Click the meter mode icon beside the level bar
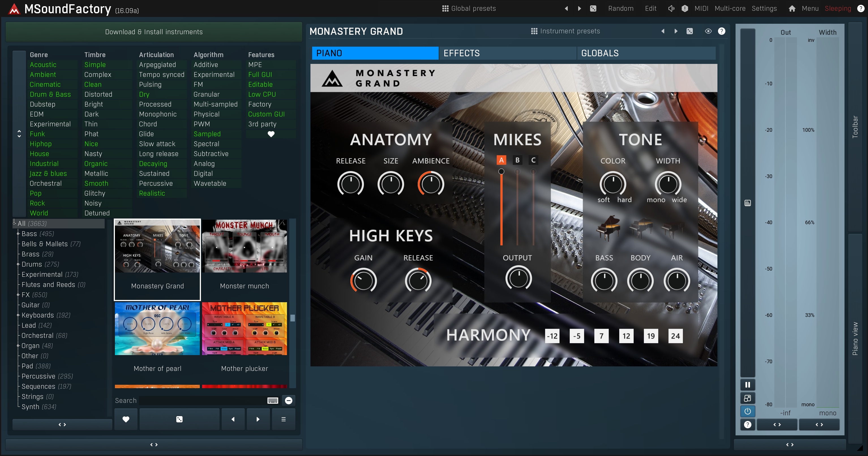868x456 pixels. [x=747, y=203]
